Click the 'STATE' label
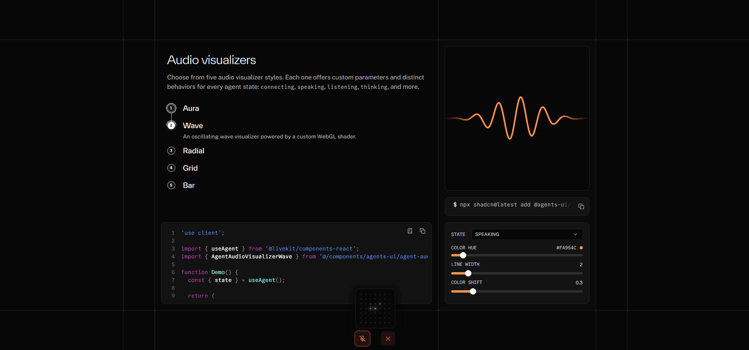Image resolution: width=749 pixels, height=350 pixels. (x=458, y=234)
